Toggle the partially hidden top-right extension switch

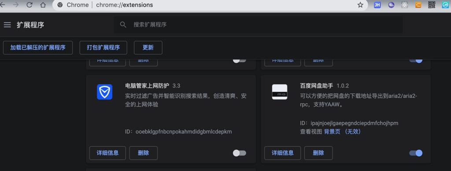click(416, 60)
